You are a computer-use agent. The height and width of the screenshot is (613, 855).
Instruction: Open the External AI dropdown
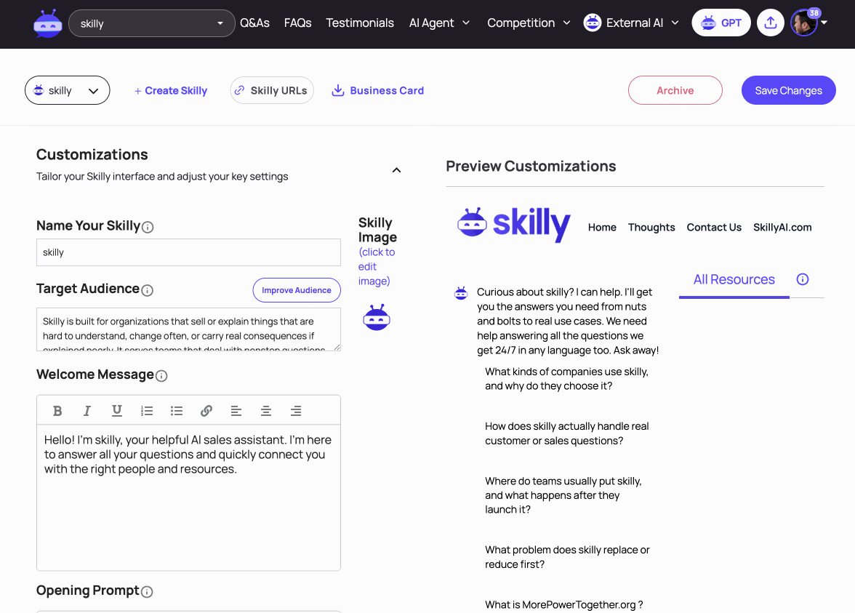631,23
